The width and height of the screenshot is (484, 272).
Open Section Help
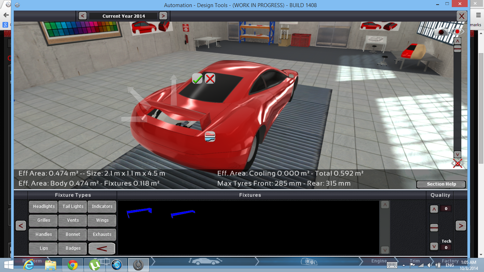click(441, 184)
